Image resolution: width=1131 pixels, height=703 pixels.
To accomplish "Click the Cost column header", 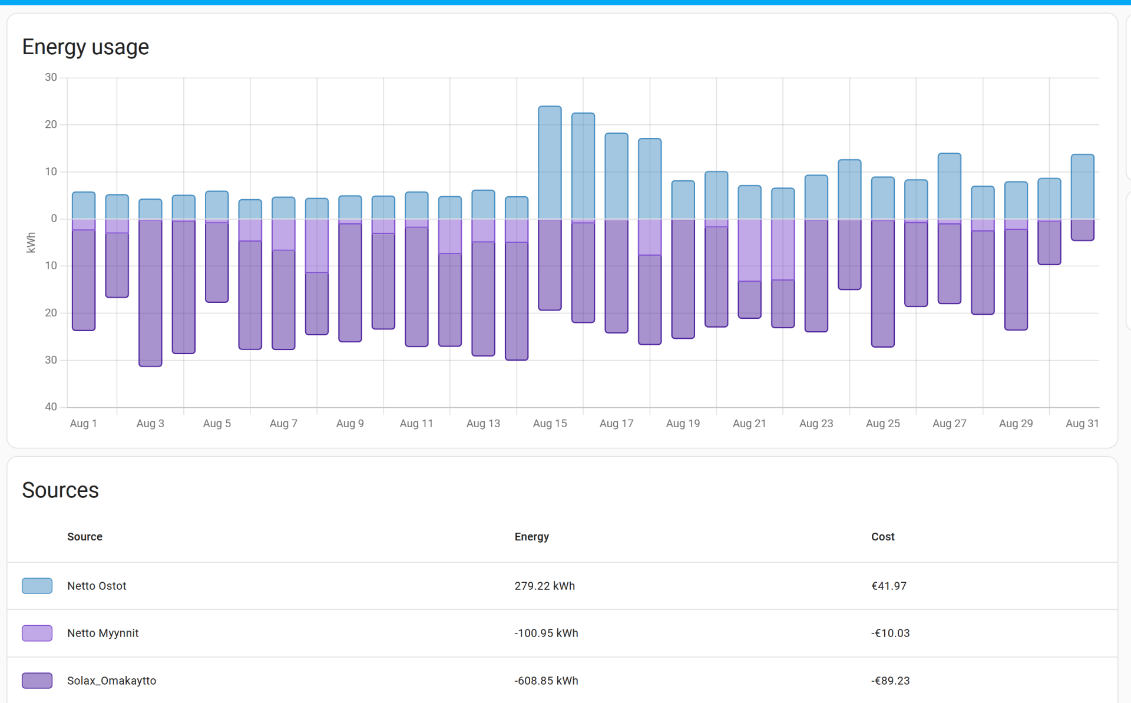I will click(882, 537).
